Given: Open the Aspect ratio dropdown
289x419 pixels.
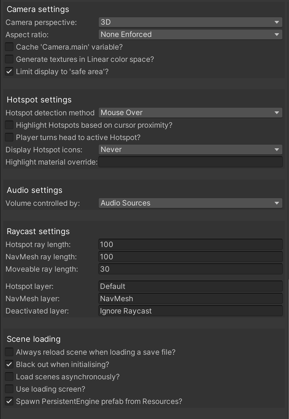Looking at the screenshot, I should [x=190, y=35].
